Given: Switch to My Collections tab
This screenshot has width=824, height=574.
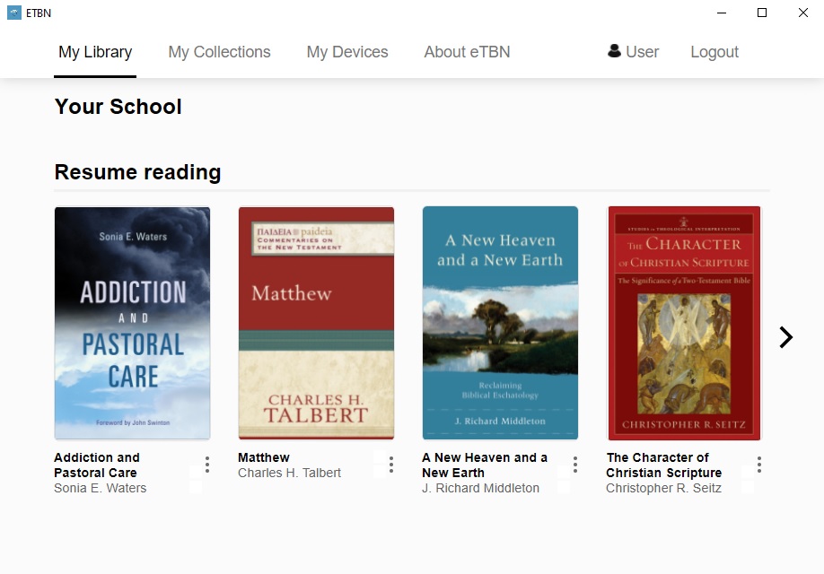Looking at the screenshot, I should click(x=219, y=52).
